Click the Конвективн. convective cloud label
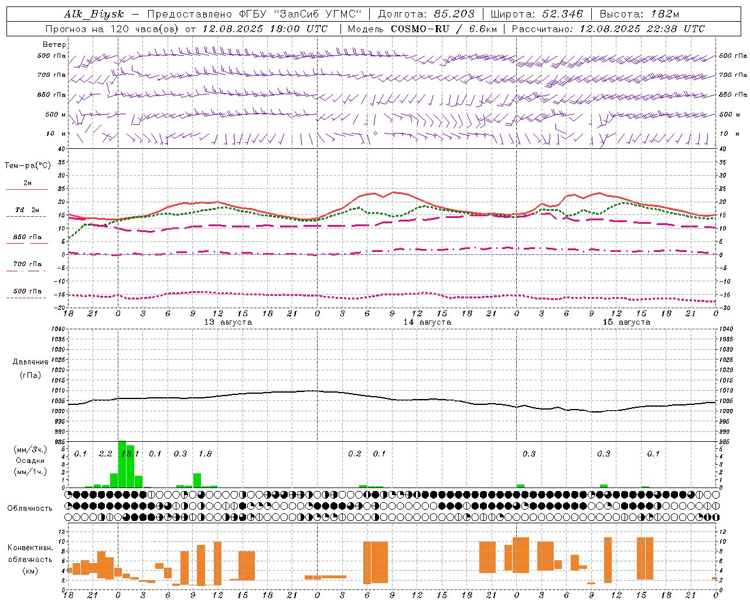This screenshot has width=750, height=600. click(30, 548)
